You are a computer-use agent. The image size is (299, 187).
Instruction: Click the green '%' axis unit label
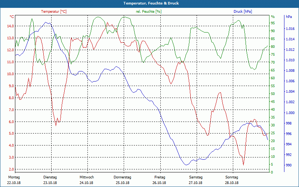point(273,17)
